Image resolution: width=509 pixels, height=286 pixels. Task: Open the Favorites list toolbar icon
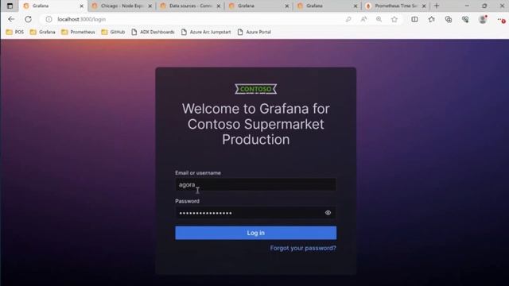click(431, 19)
